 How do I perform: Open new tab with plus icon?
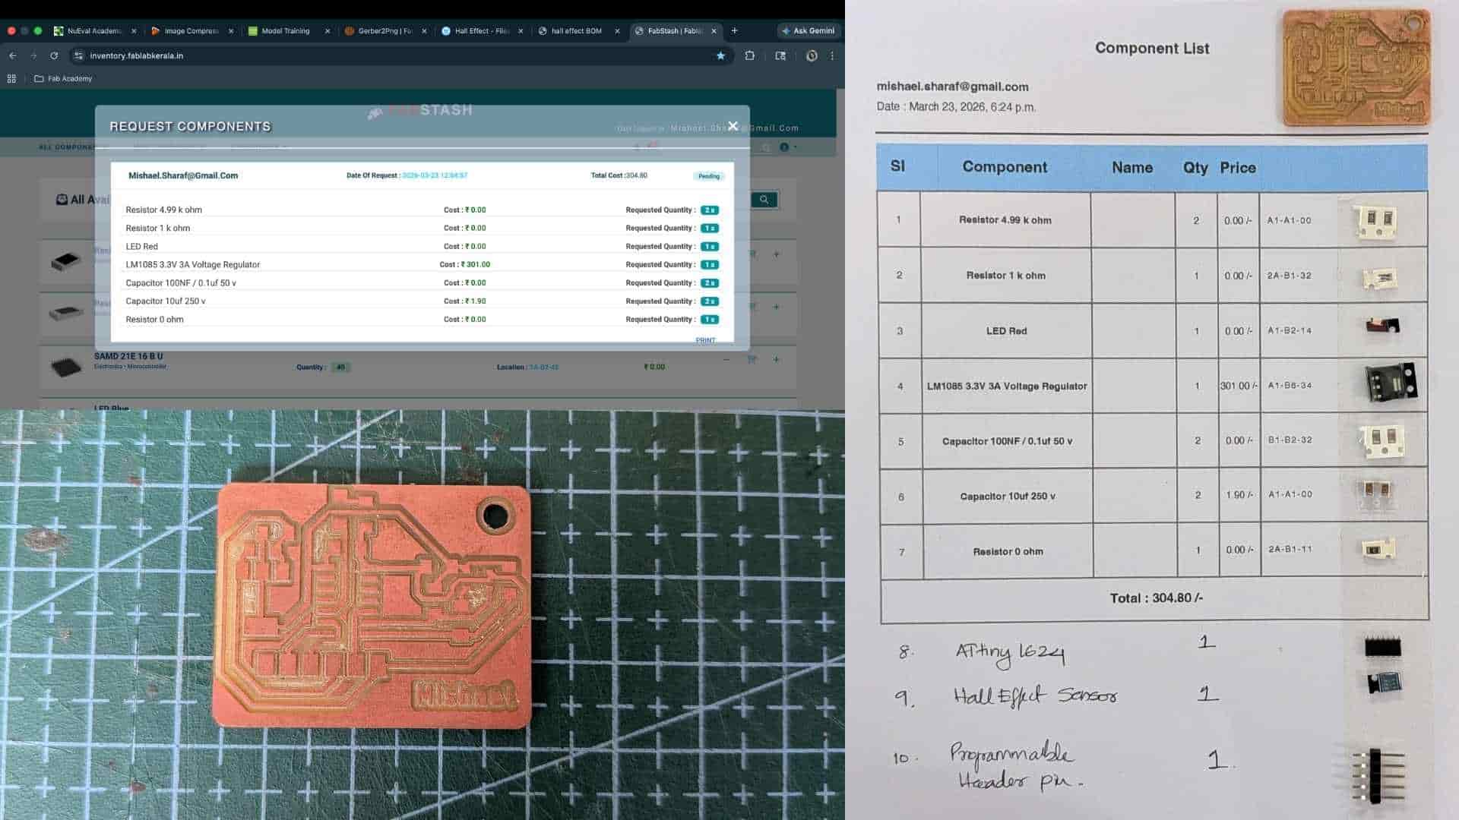coord(734,31)
